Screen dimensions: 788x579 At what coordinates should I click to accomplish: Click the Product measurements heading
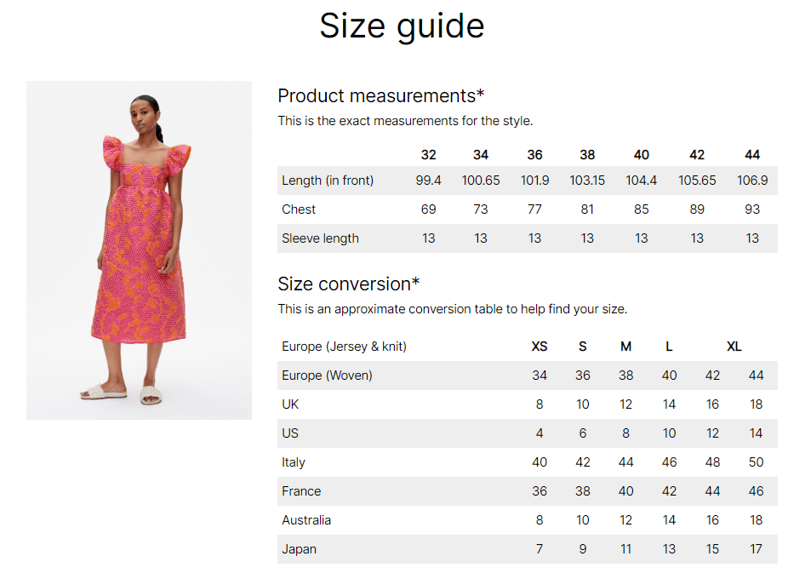(x=381, y=95)
